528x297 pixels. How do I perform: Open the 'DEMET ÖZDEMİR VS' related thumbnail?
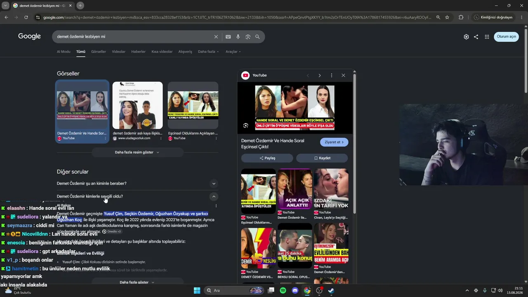pyautogui.click(x=258, y=248)
